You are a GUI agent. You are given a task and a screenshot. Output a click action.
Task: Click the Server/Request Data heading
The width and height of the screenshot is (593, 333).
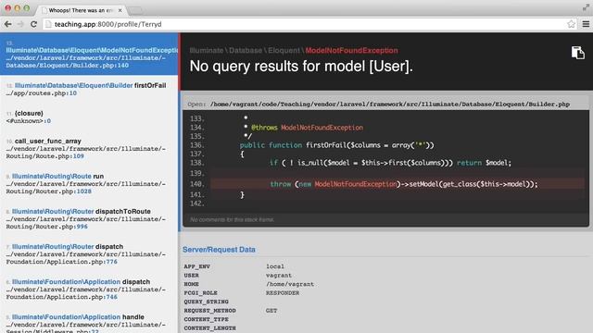coord(219,250)
